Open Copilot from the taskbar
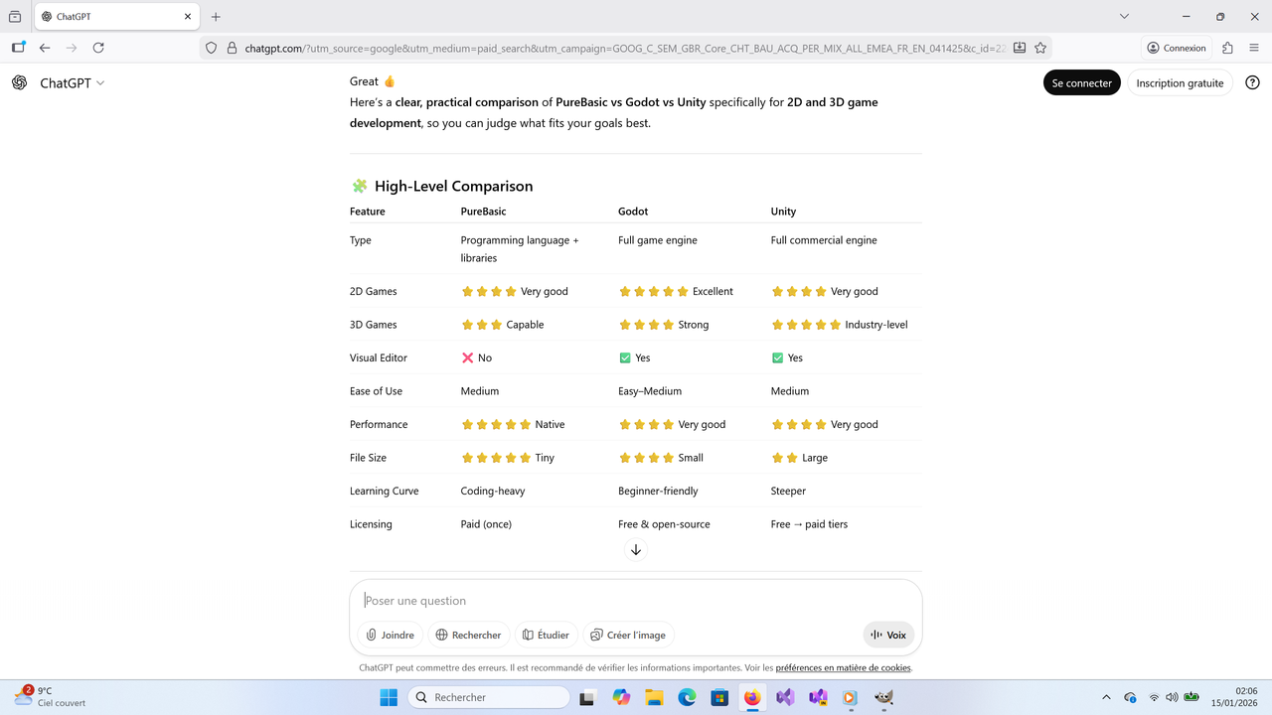1272x715 pixels. [621, 697]
